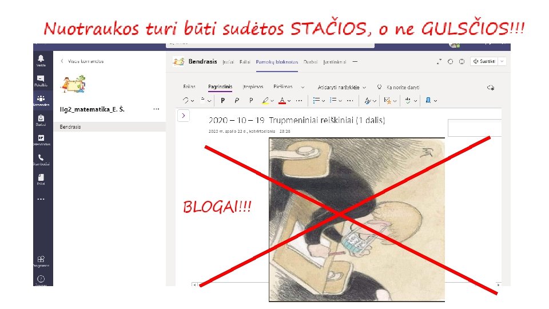The height and width of the screenshot is (309, 549).
Task: Insert a numbered list
Action: coord(333,101)
